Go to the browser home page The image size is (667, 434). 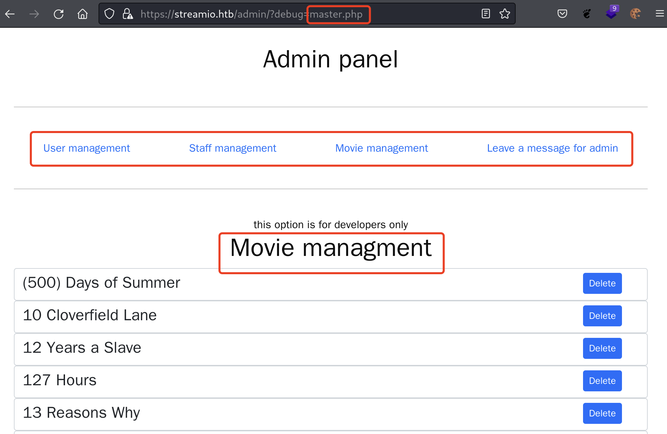[82, 14]
